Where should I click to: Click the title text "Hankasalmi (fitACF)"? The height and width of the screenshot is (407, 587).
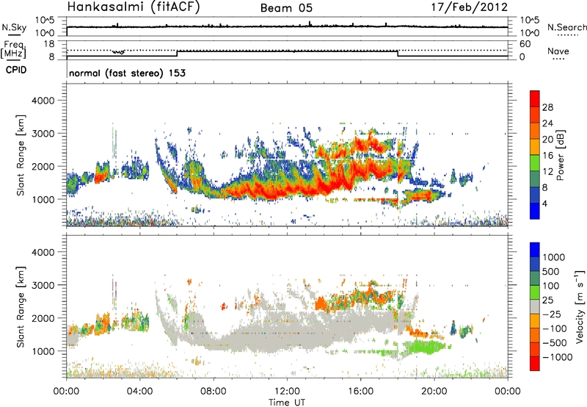pyautogui.click(x=133, y=7)
